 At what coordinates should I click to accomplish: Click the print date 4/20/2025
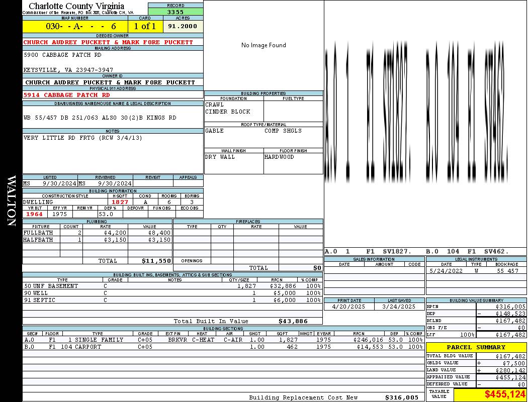(x=348, y=307)
